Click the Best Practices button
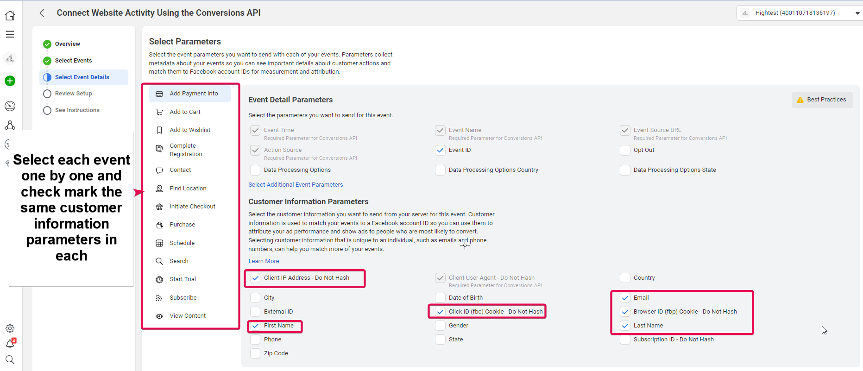Screen dimensions: 863x371 [822, 100]
